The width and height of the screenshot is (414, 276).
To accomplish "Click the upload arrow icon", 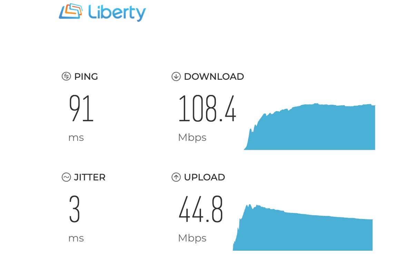I will (176, 177).
